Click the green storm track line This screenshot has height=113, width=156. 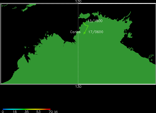click(86, 28)
